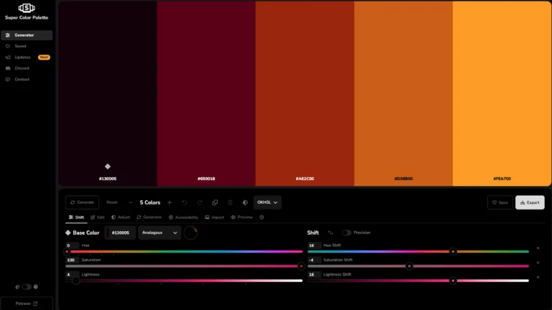Switch to the Preview tab
The image size is (552, 310).
[x=241, y=217]
